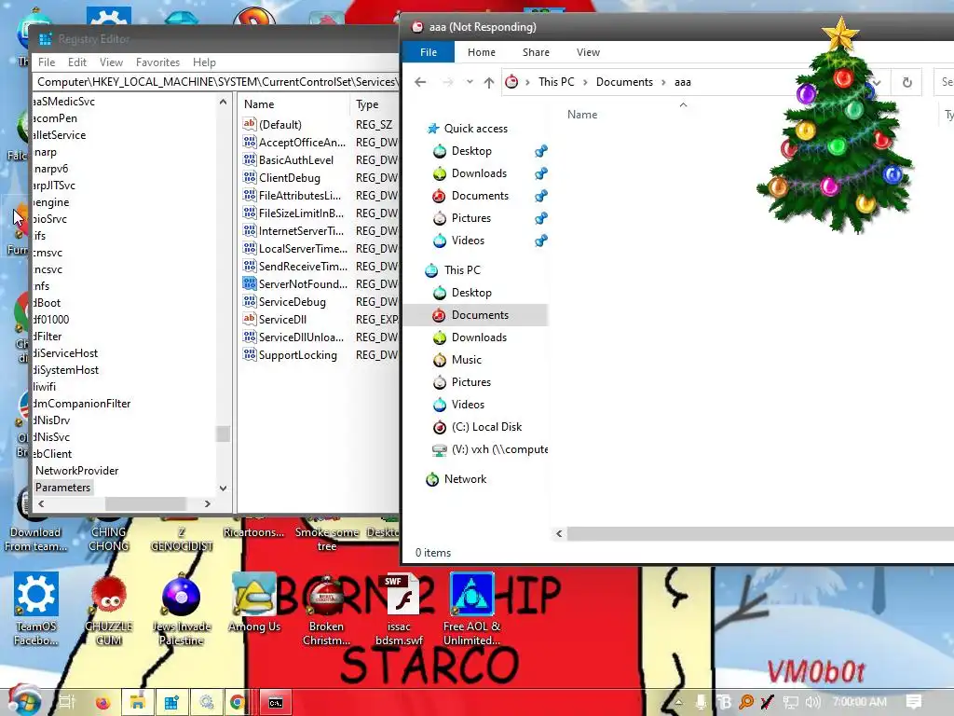
Task: Click the registry tree's right scroll arrow
Action: click(208, 504)
